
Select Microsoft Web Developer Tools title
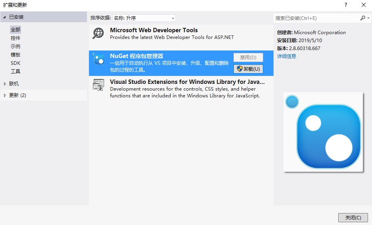point(154,30)
